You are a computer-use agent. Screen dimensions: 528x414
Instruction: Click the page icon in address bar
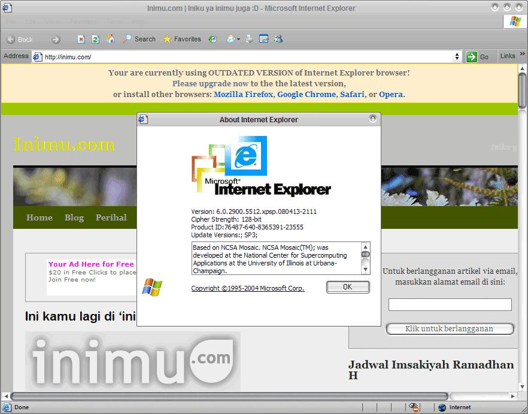tap(37, 57)
